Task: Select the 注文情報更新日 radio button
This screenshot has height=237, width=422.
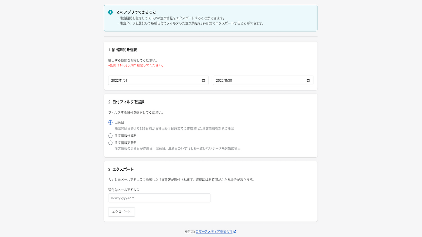Action: click(110, 143)
